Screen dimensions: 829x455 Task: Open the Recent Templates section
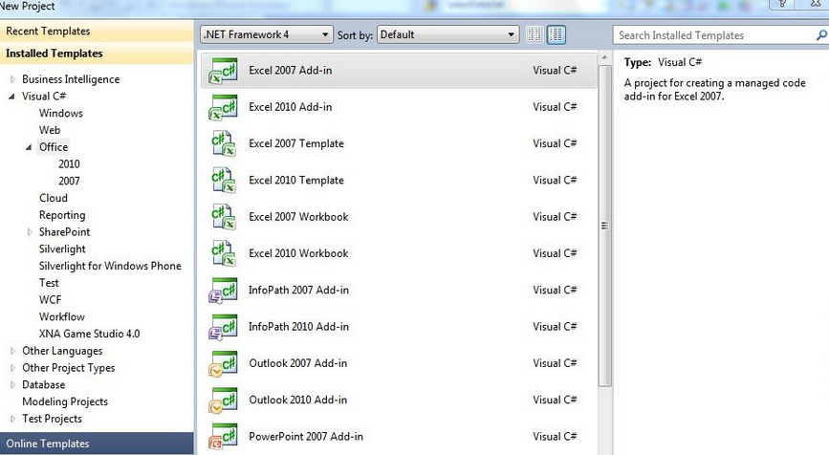97,32
